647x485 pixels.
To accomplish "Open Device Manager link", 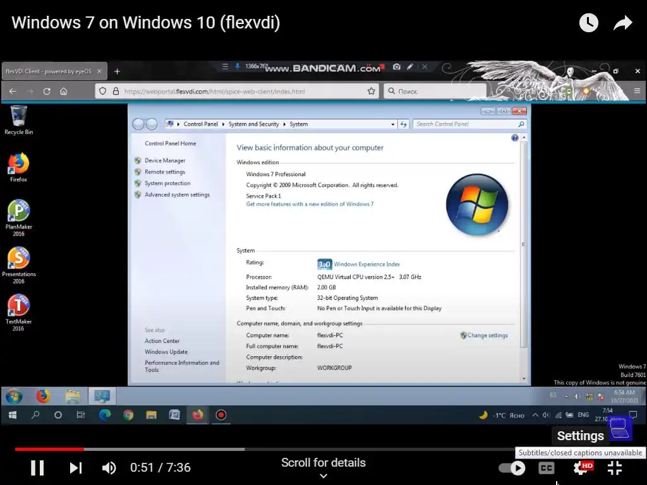I will tap(165, 160).
